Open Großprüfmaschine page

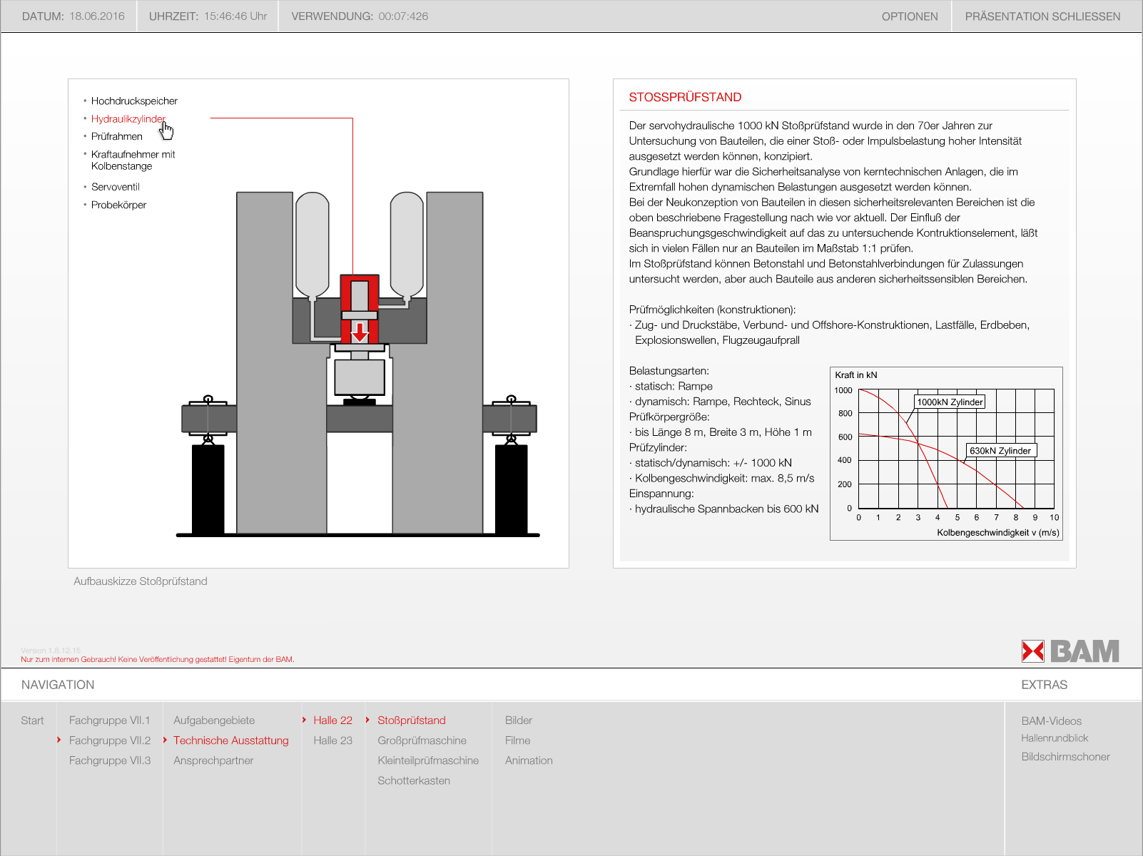point(422,740)
